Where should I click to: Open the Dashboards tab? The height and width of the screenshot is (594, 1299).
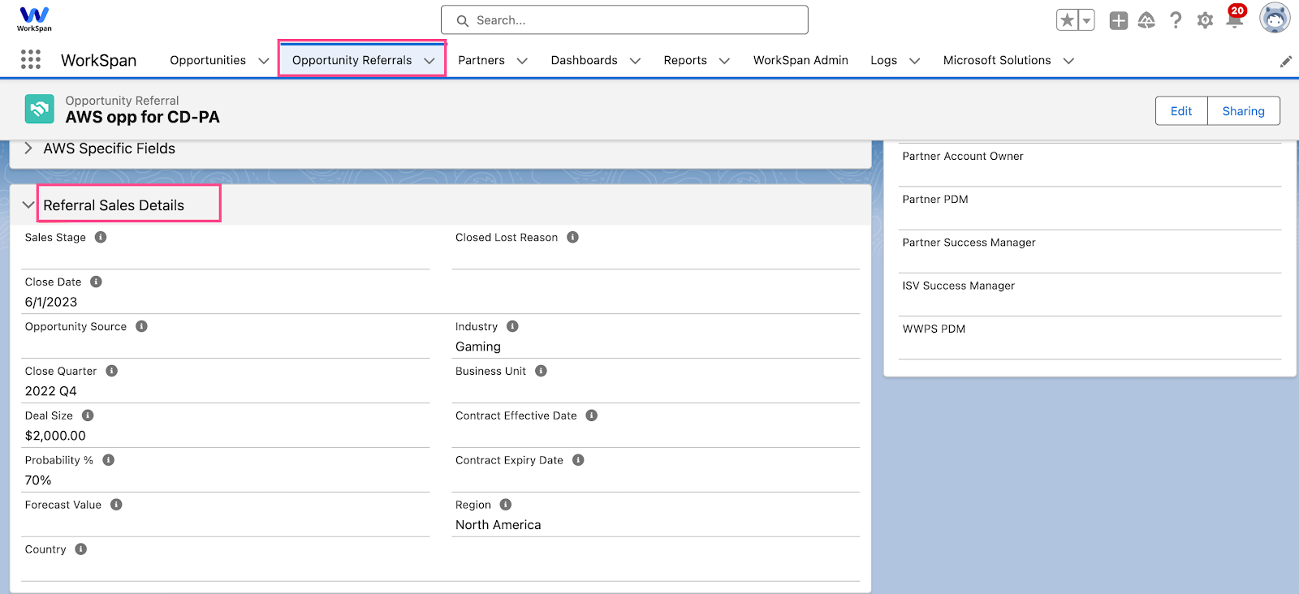pyautogui.click(x=585, y=60)
